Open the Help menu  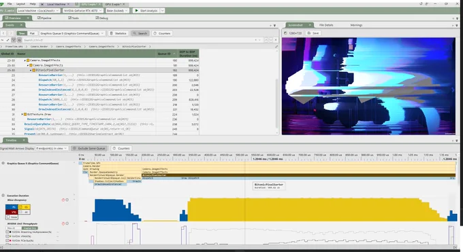[33, 4]
